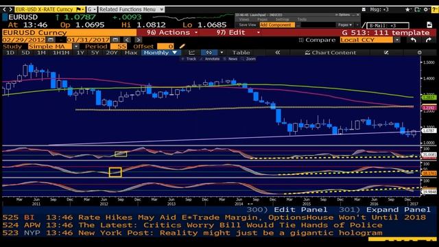
Task: Open the 97) Edit dropdown
Action: pos(238,32)
